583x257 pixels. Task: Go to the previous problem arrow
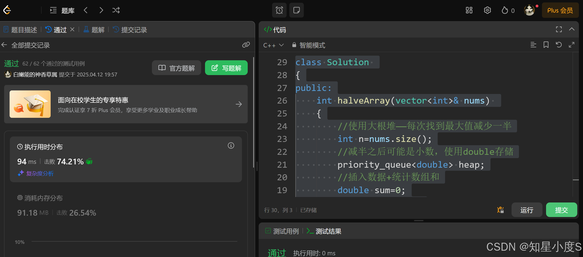[86, 10]
